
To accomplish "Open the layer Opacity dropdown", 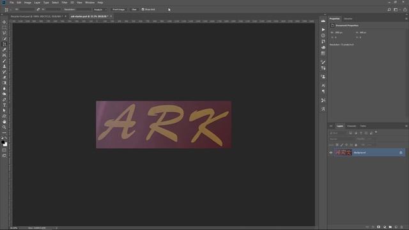I will point(371,139).
